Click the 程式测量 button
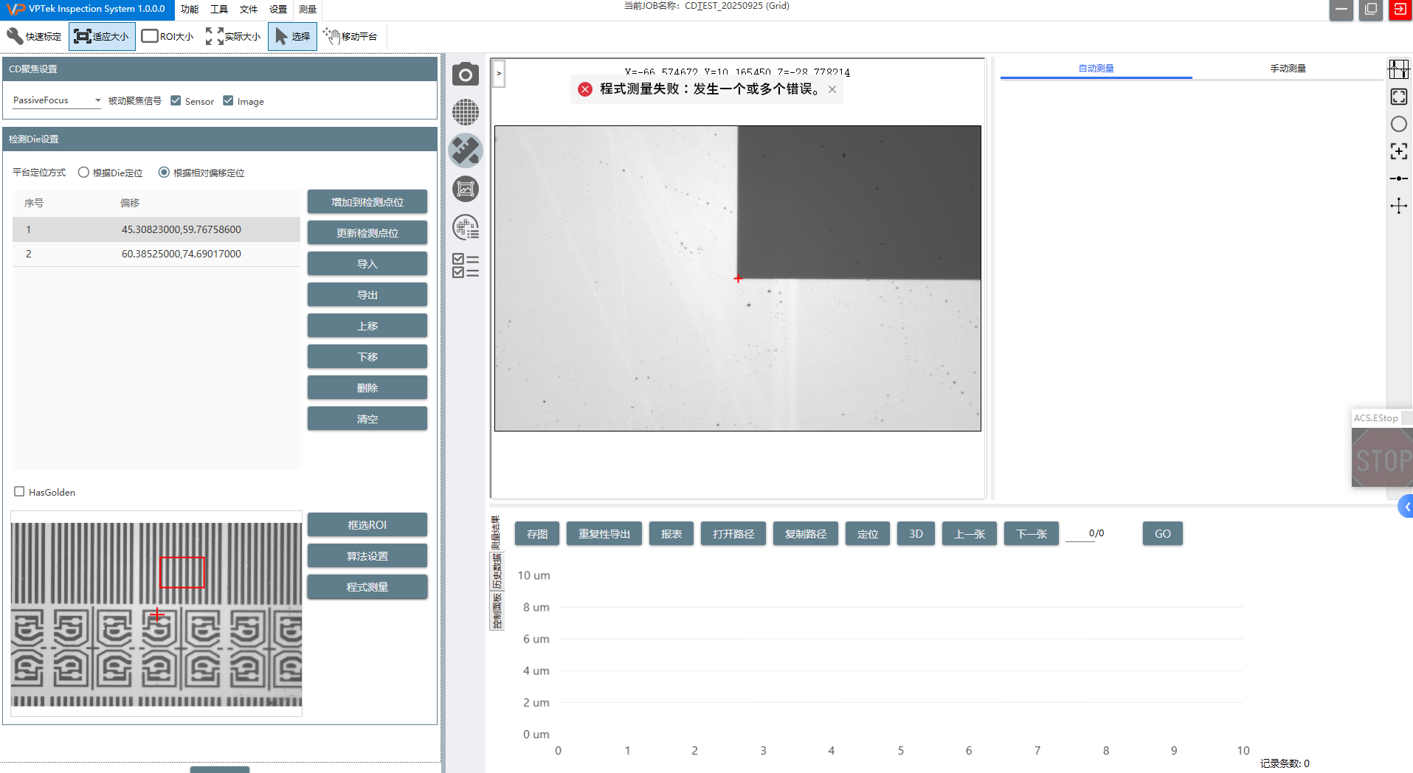The height and width of the screenshot is (773, 1413). (367, 587)
